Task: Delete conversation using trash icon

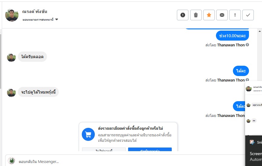Action: click(x=196, y=15)
